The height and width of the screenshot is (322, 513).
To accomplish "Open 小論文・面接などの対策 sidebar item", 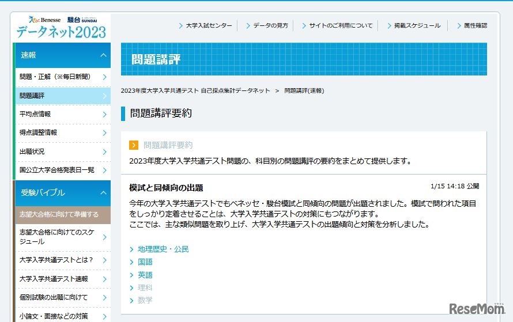I will click(x=63, y=316).
